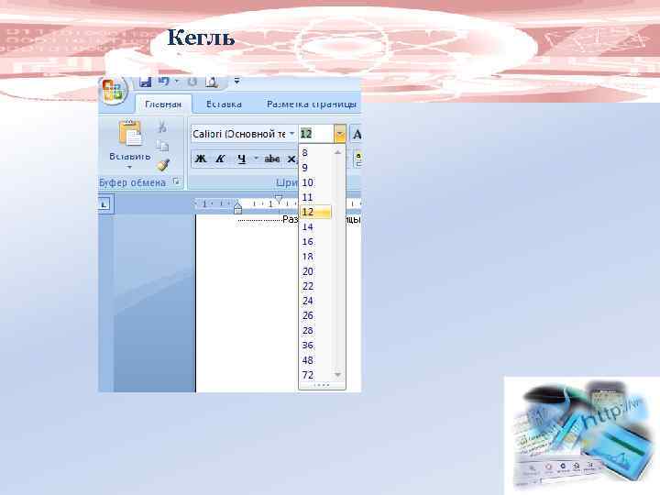
Task: Choose font size 28
Action: 315,330
